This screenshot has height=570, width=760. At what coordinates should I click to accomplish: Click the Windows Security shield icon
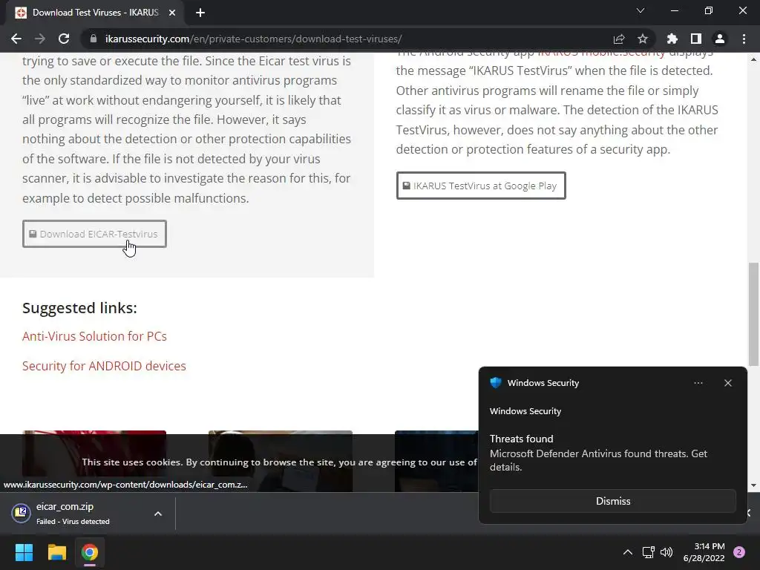point(495,382)
